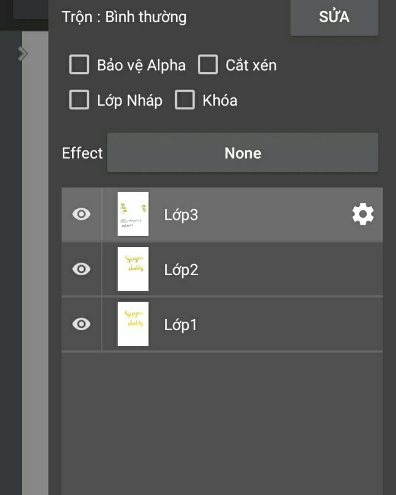Open the Effect None dropdown
396x495 pixels.
(x=242, y=153)
